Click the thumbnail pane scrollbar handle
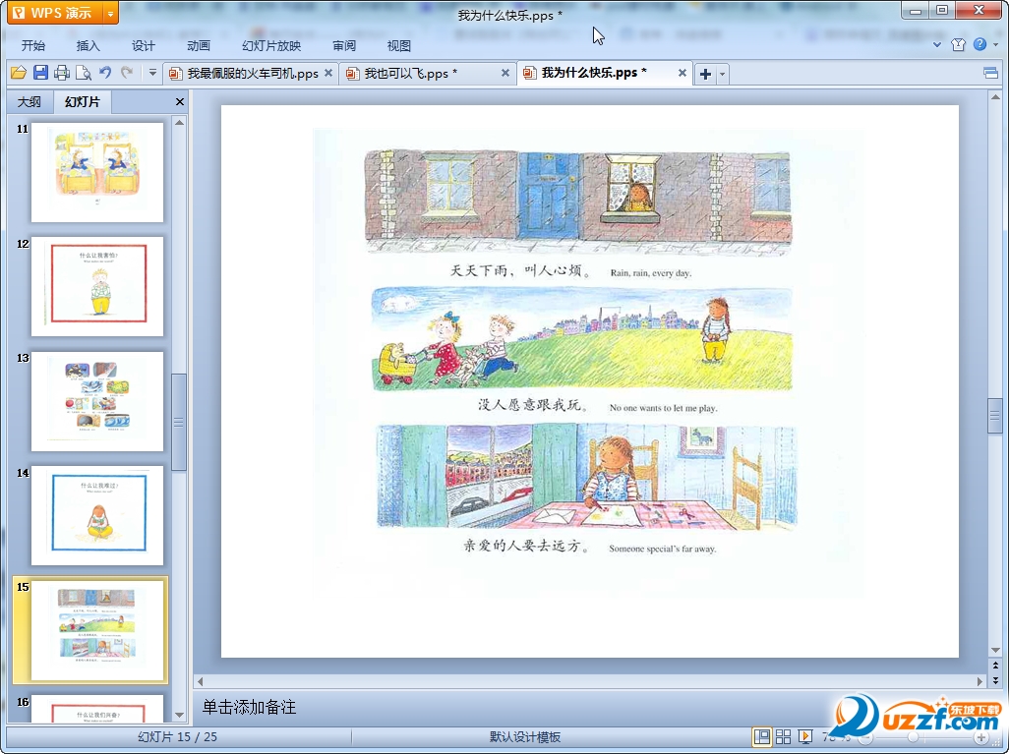This screenshot has width=1009, height=754. pos(179,422)
